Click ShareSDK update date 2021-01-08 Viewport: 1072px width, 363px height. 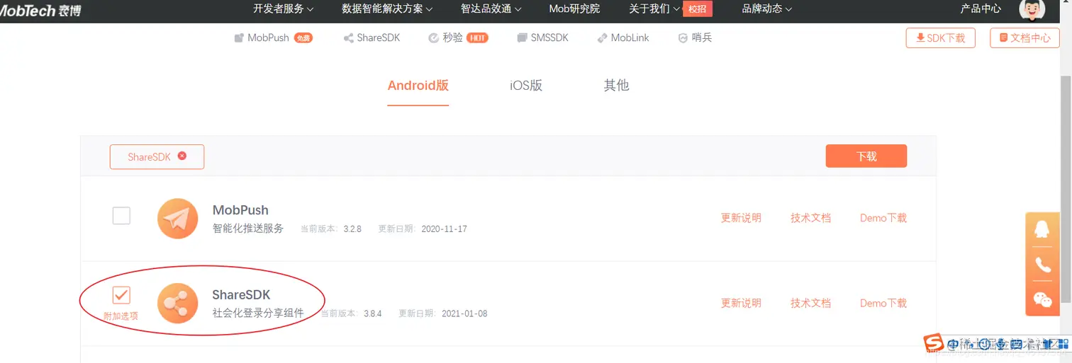(464, 313)
